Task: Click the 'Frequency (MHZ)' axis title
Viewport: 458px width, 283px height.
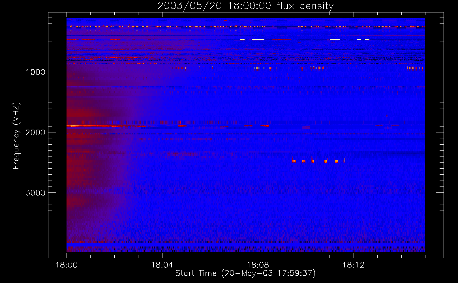Action: (16, 136)
